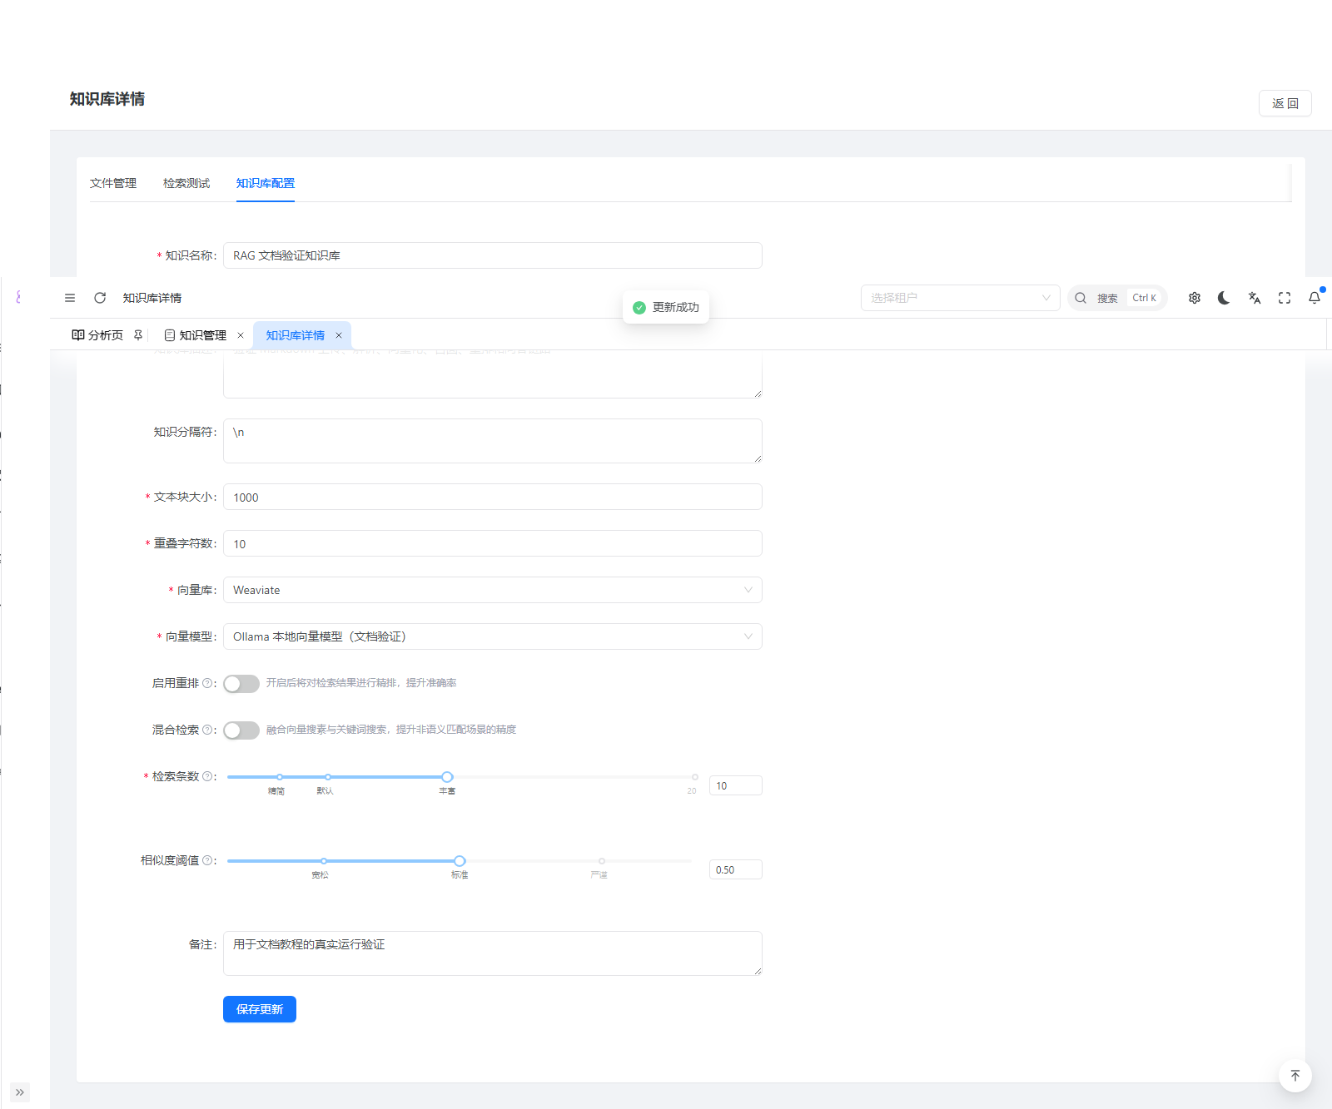Toggle the 混合检索 switch

(241, 730)
